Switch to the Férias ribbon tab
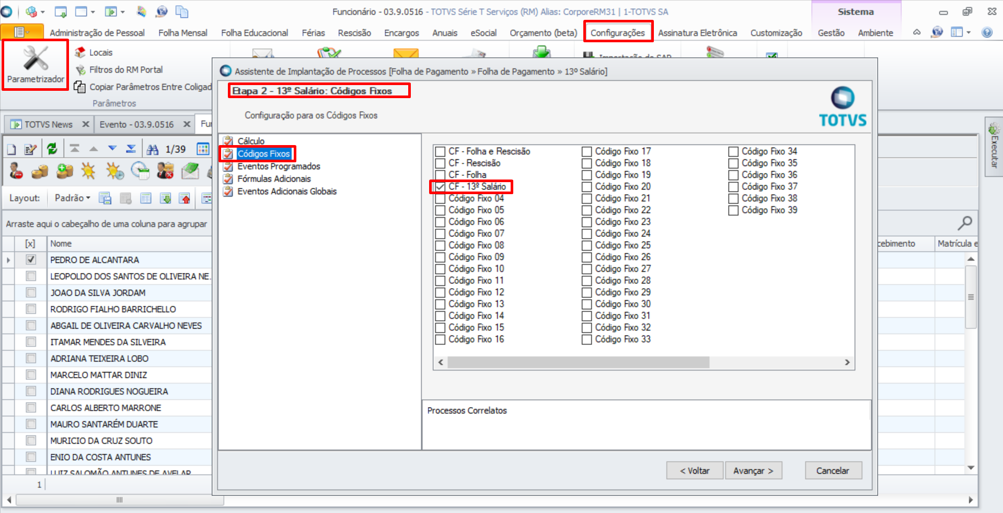 [x=313, y=33]
